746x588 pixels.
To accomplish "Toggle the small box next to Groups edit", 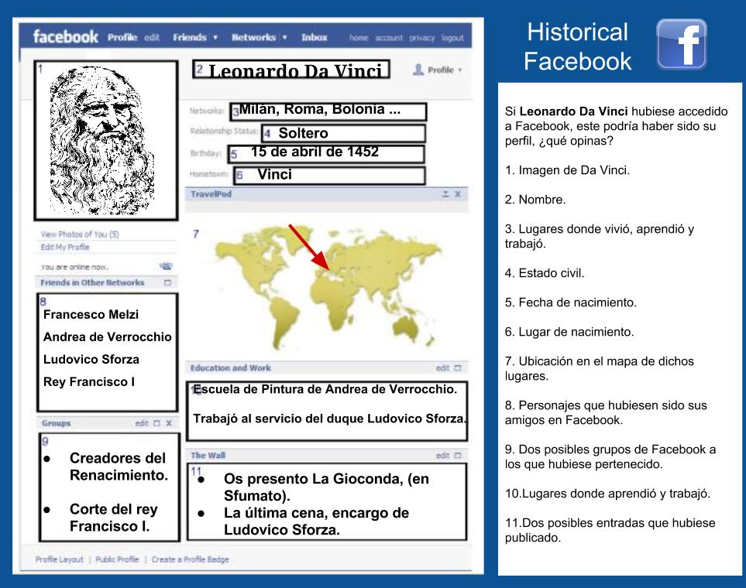I will (x=156, y=423).
